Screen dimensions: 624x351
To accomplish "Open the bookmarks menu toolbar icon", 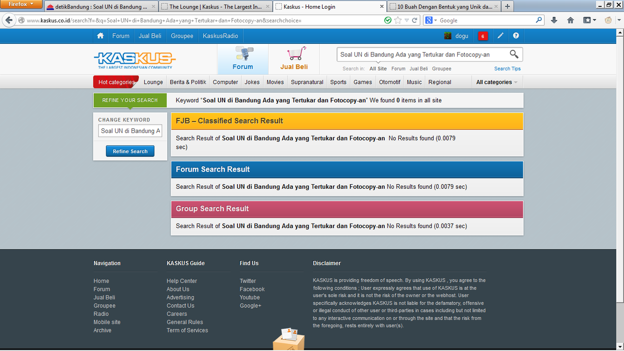I will pos(589,20).
